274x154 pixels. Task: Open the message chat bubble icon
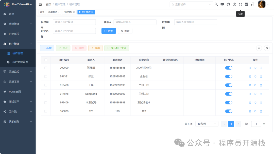pos(222,4)
